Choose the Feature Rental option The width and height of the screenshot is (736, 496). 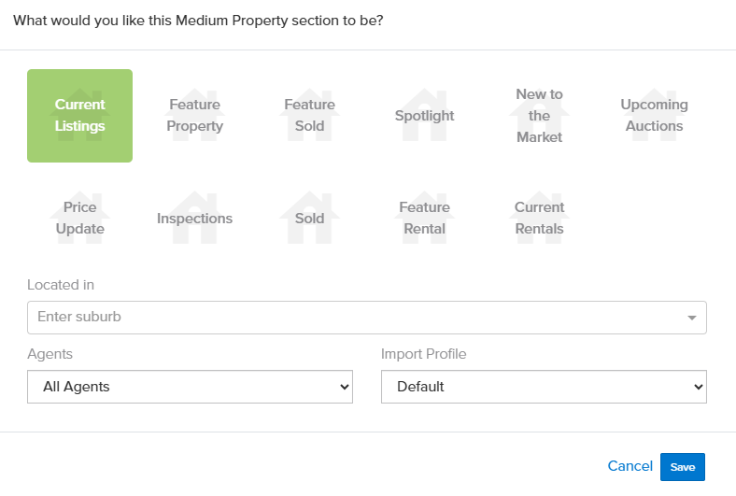pos(424,218)
